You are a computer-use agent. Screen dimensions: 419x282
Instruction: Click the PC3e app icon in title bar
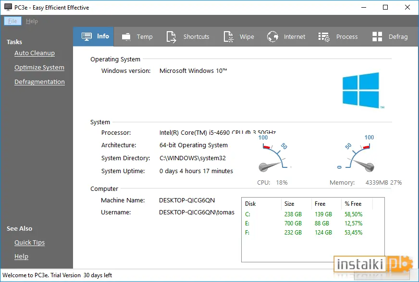(x=8, y=7)
